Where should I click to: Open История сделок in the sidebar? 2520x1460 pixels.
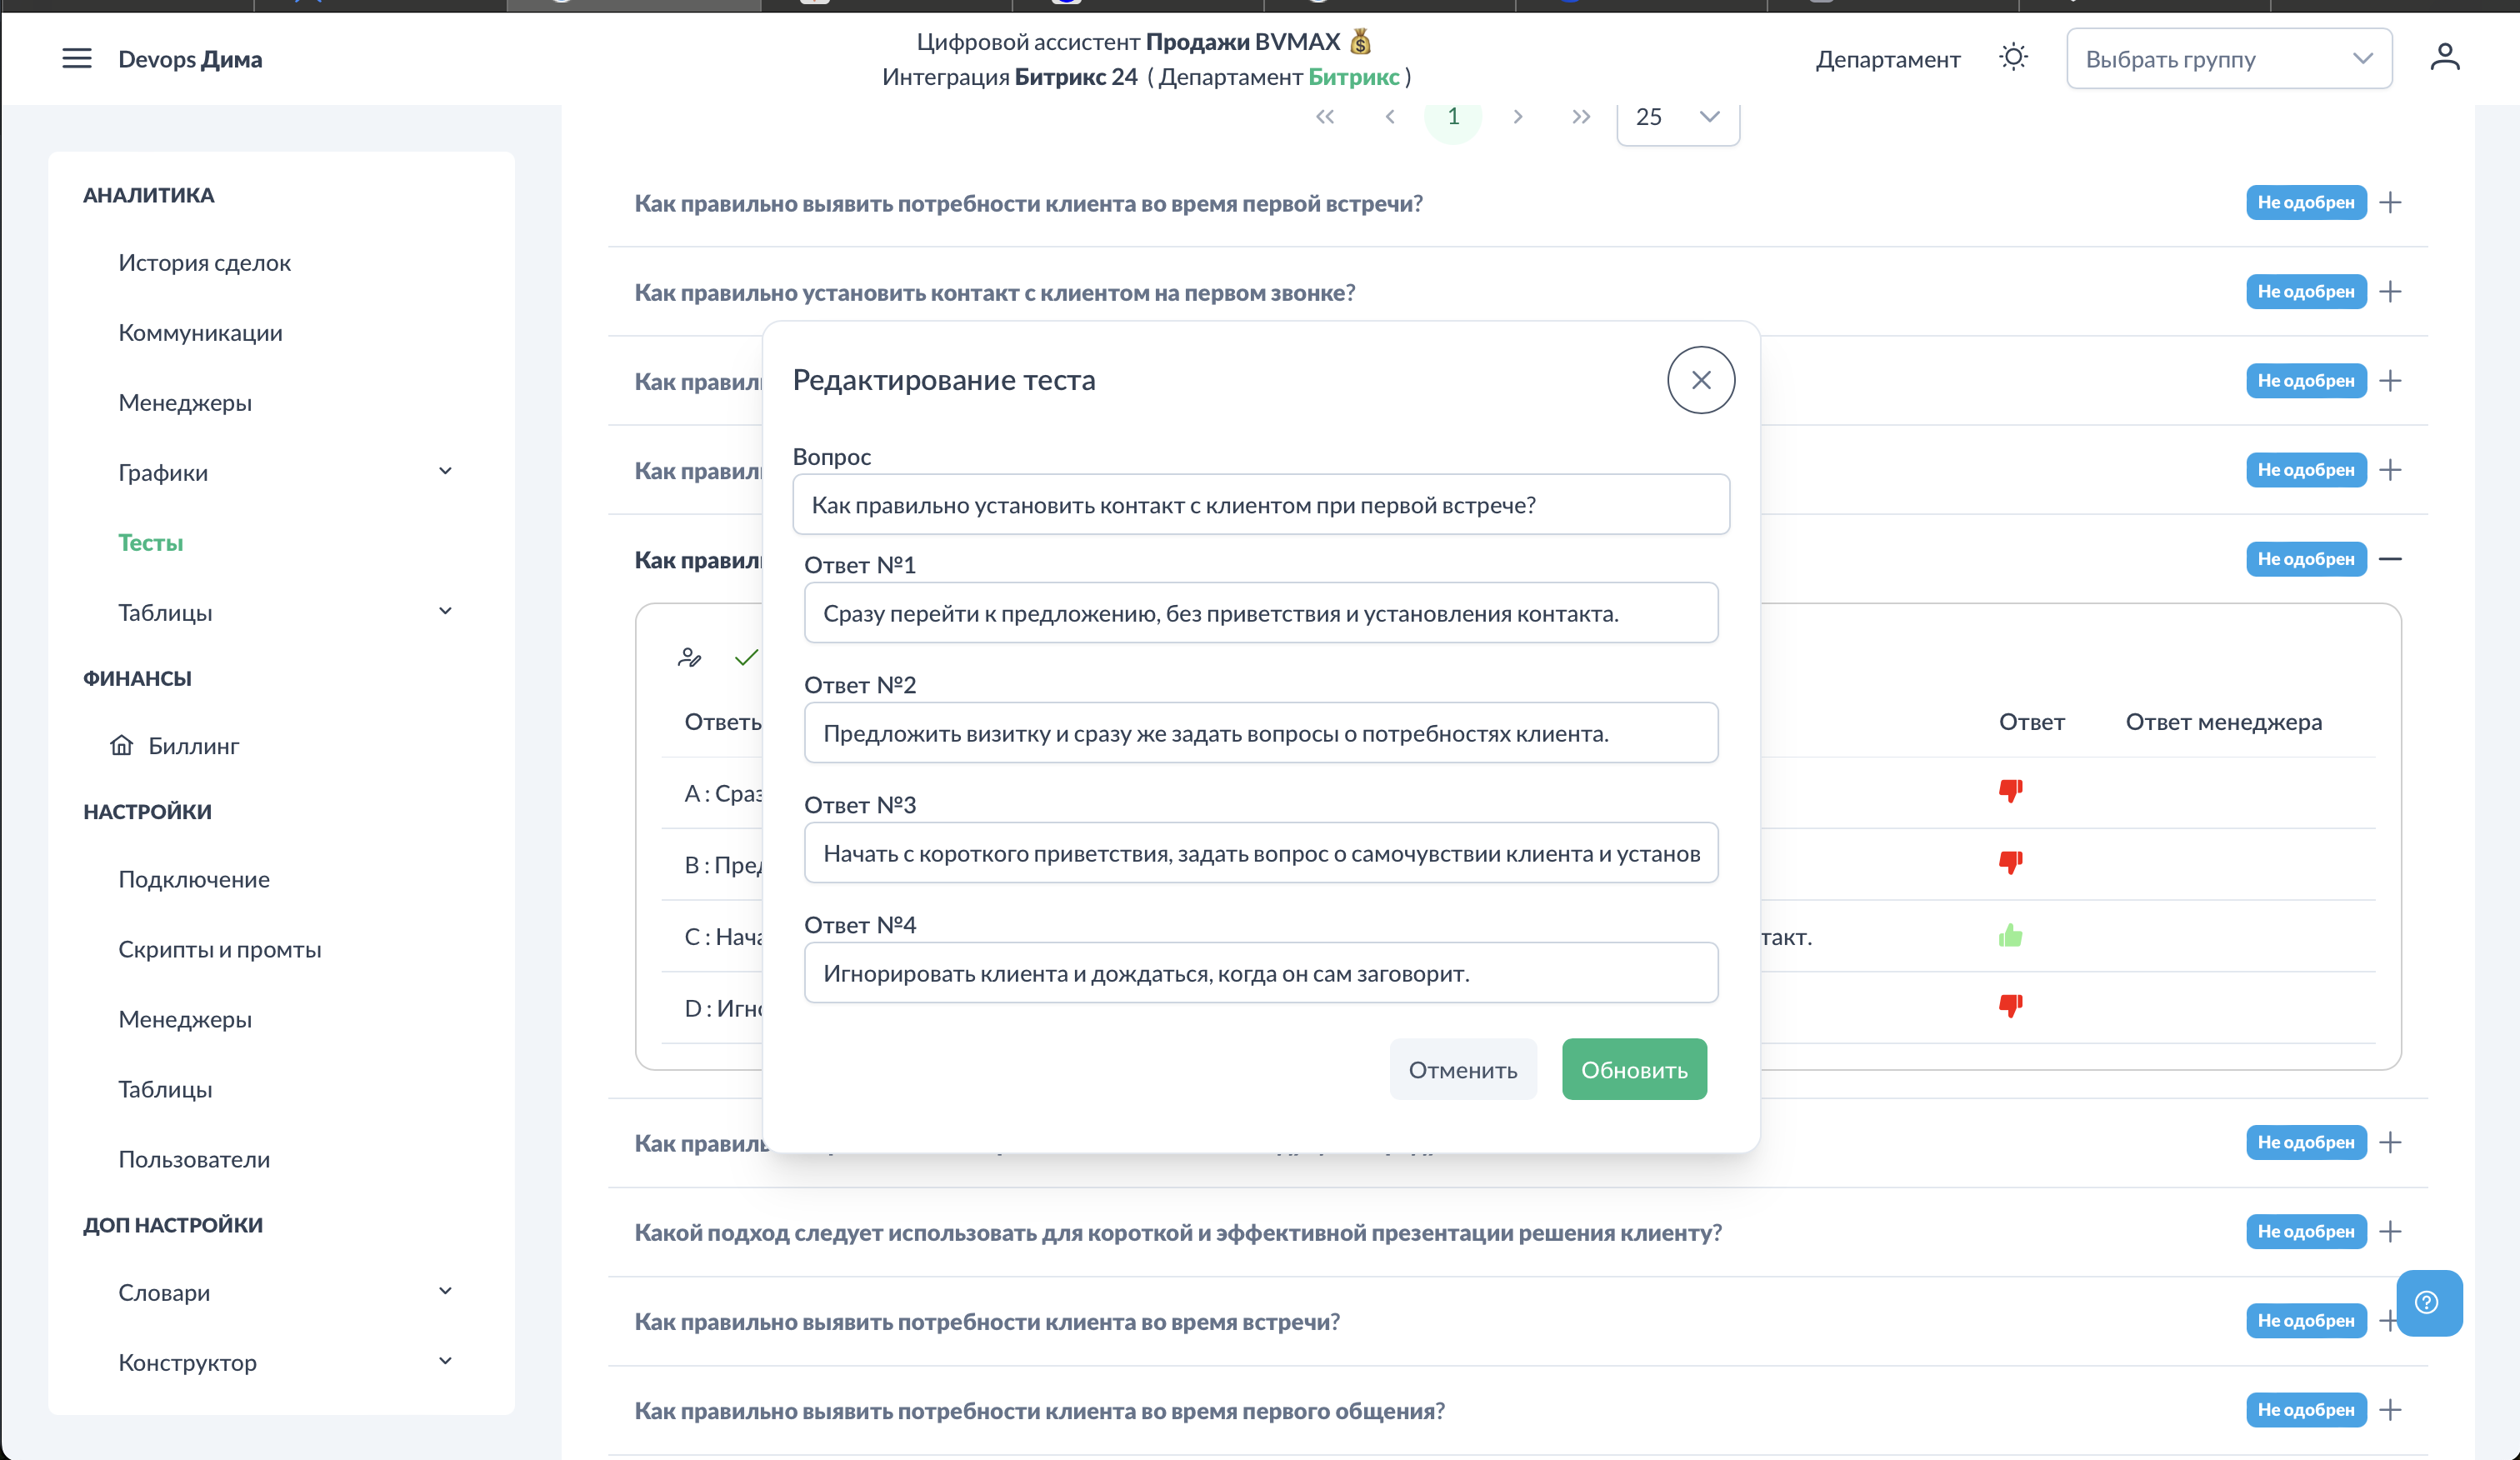pyautogui.click(x=204, y=263)
